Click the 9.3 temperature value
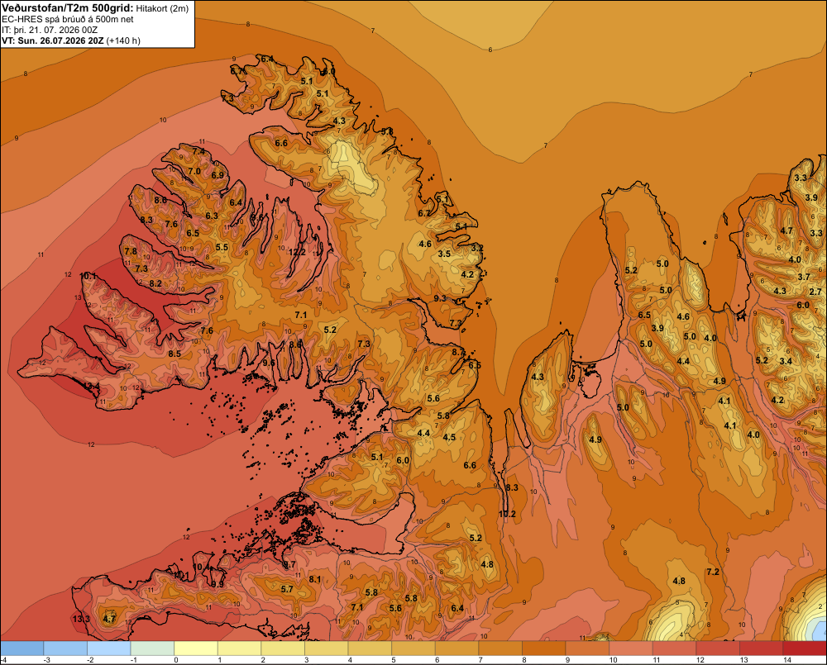 coord(440,298)
